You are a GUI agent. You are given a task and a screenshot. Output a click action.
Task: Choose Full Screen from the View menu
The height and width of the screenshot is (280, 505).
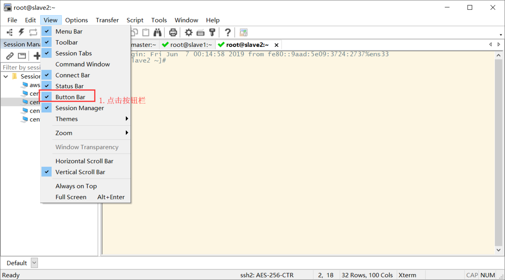click(86, 197)
